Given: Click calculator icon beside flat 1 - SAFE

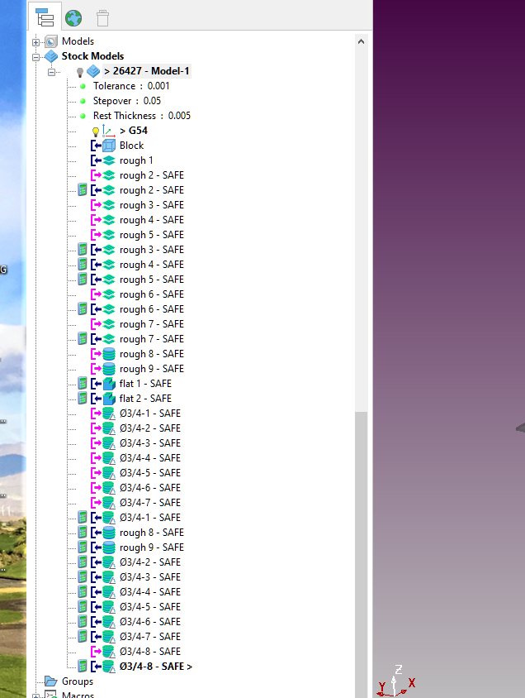Looking at the screenshot, I should coord(83,383).
